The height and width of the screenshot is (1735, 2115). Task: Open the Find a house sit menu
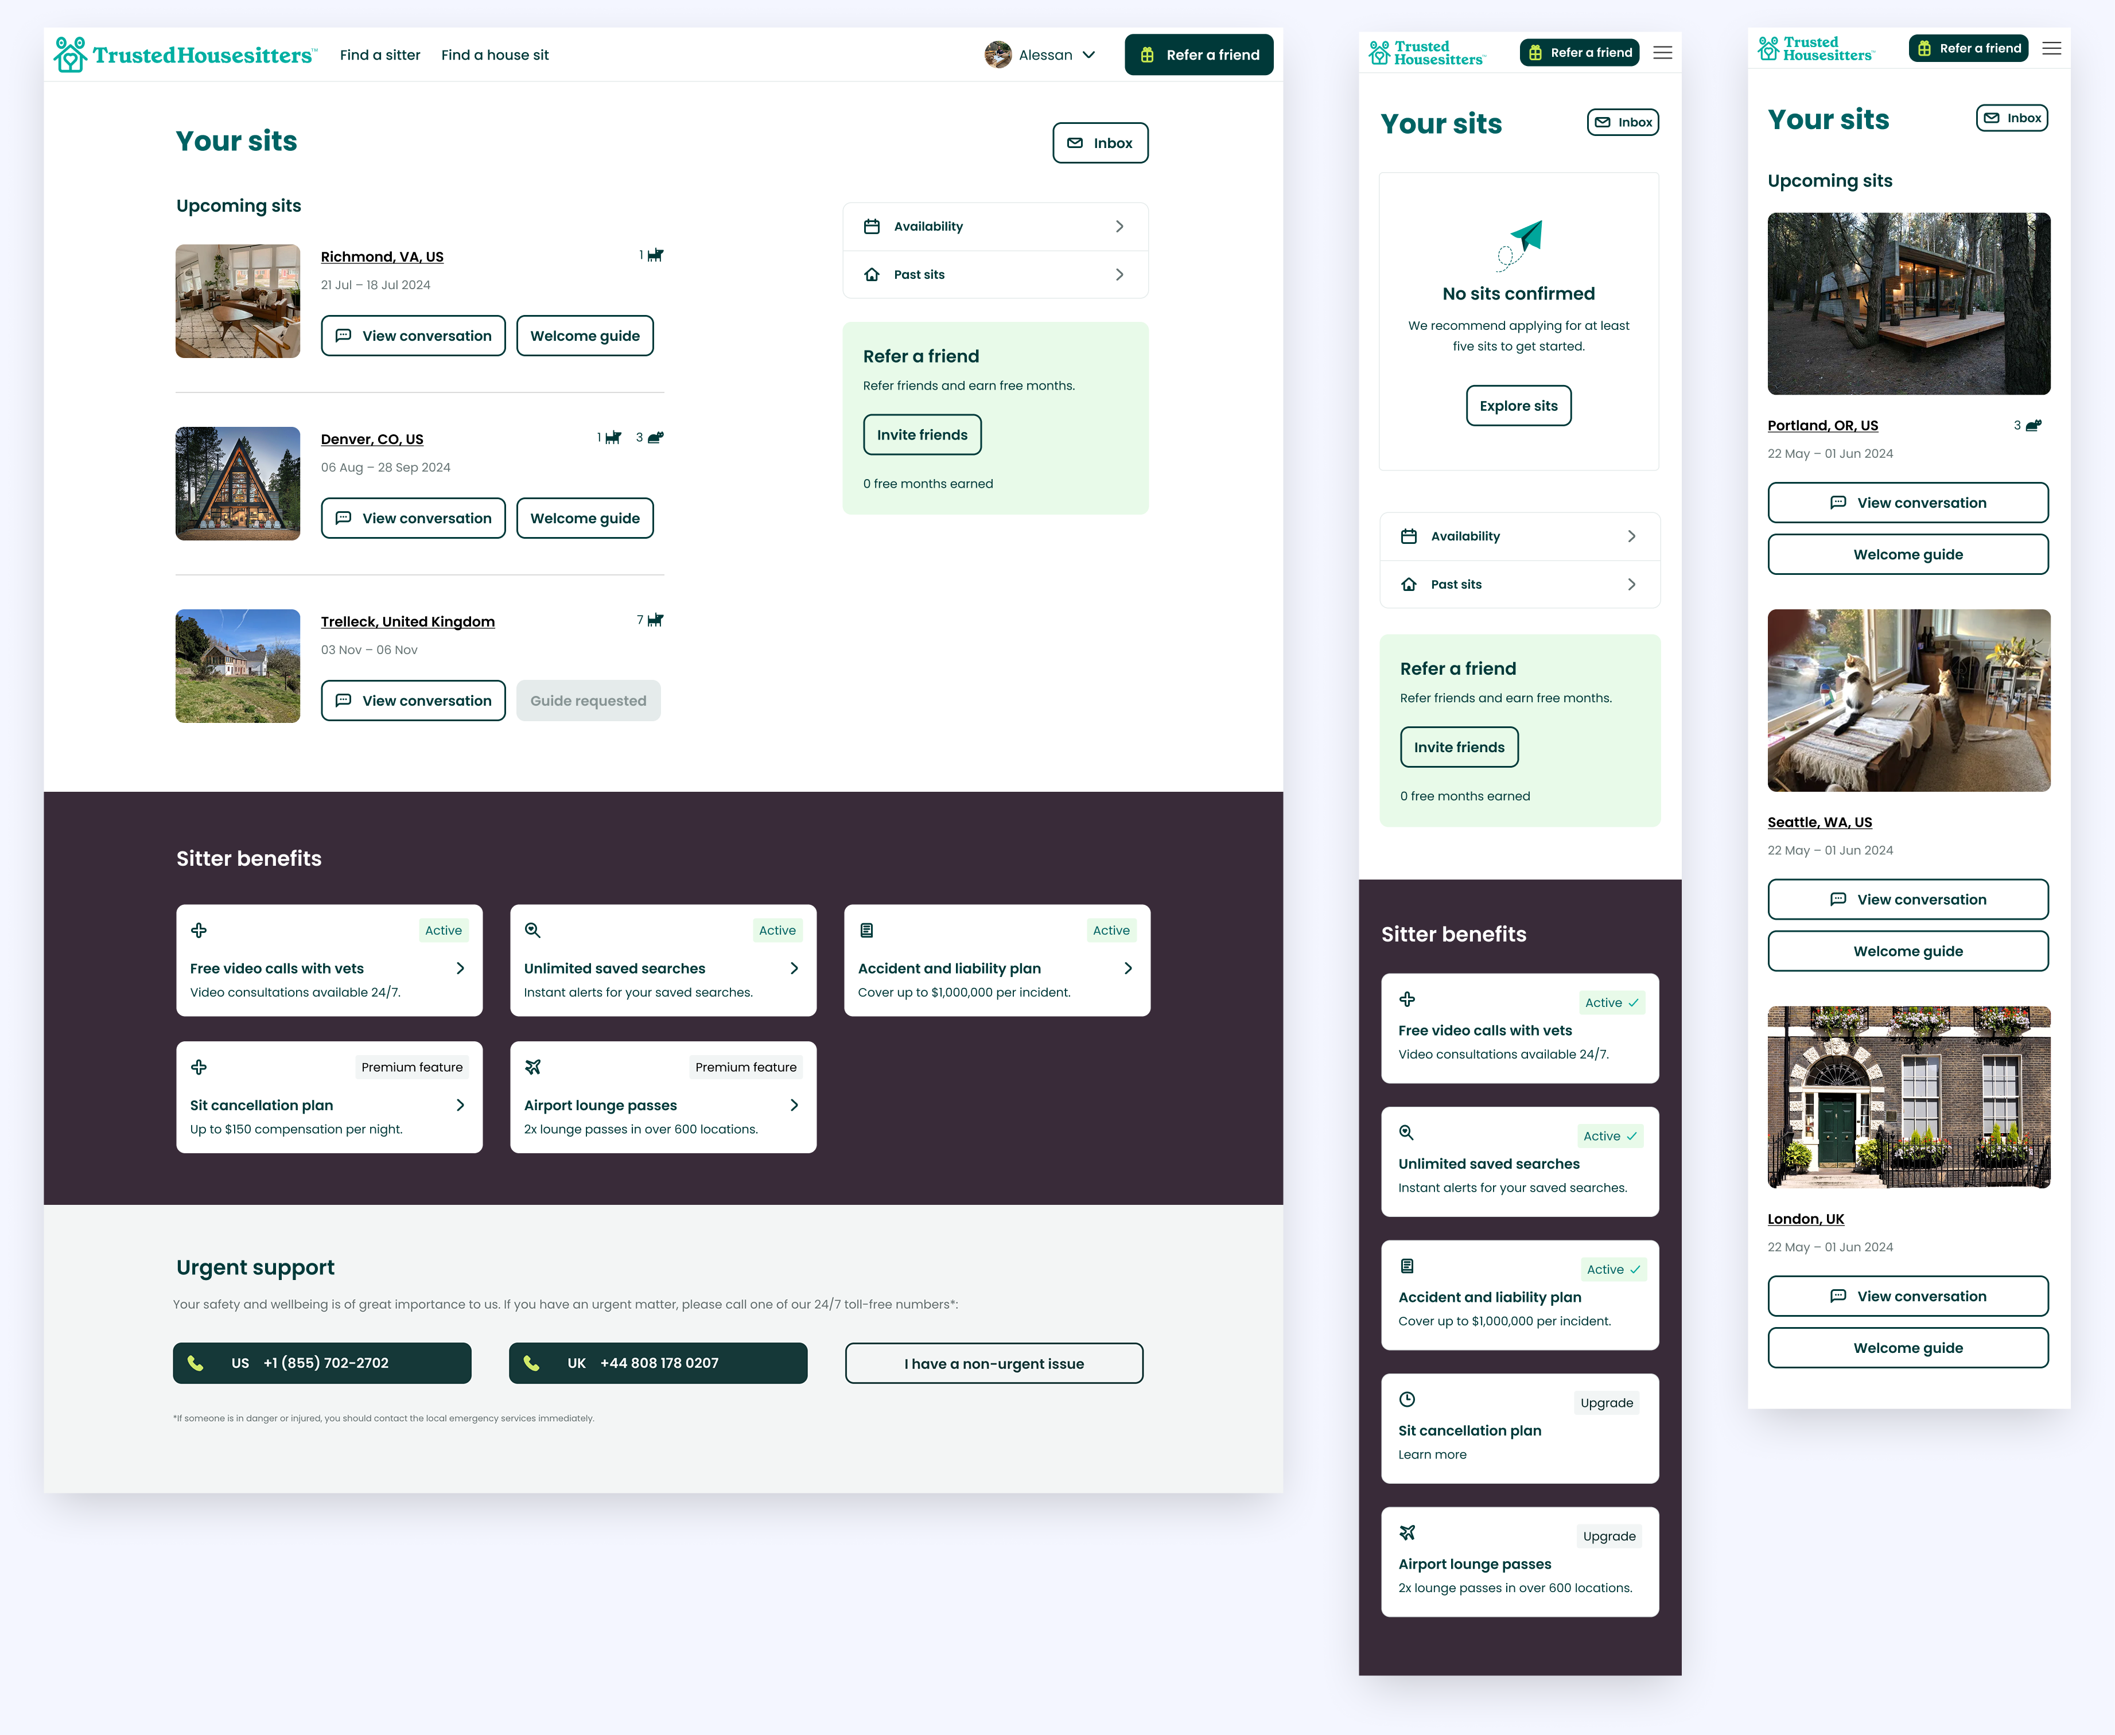(495, 55)
